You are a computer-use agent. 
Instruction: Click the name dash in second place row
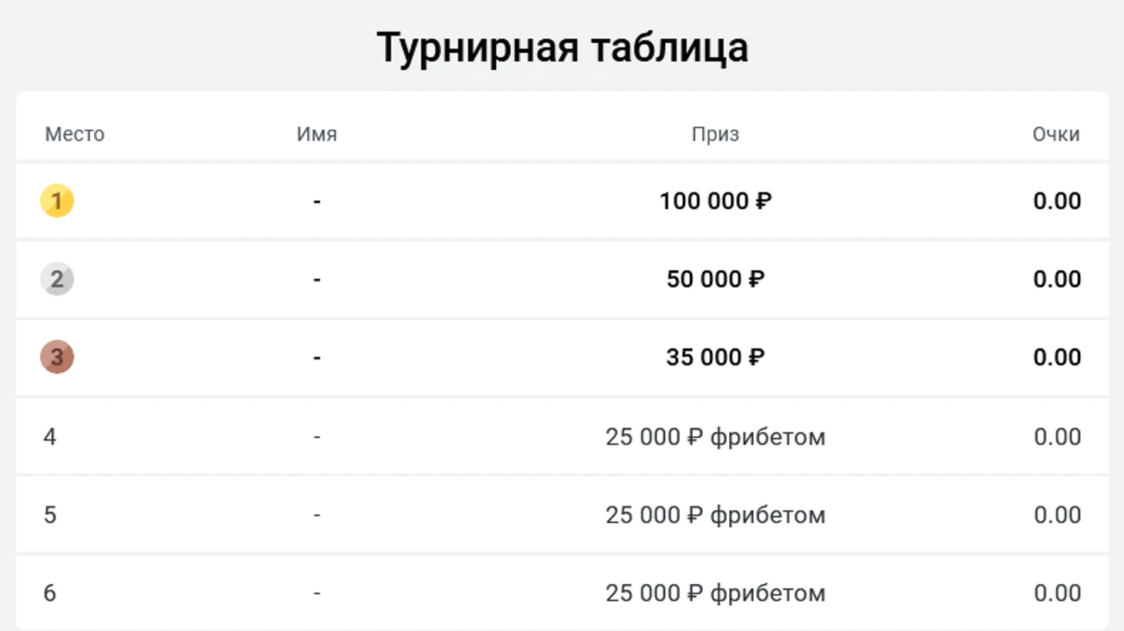click(317, 279)
